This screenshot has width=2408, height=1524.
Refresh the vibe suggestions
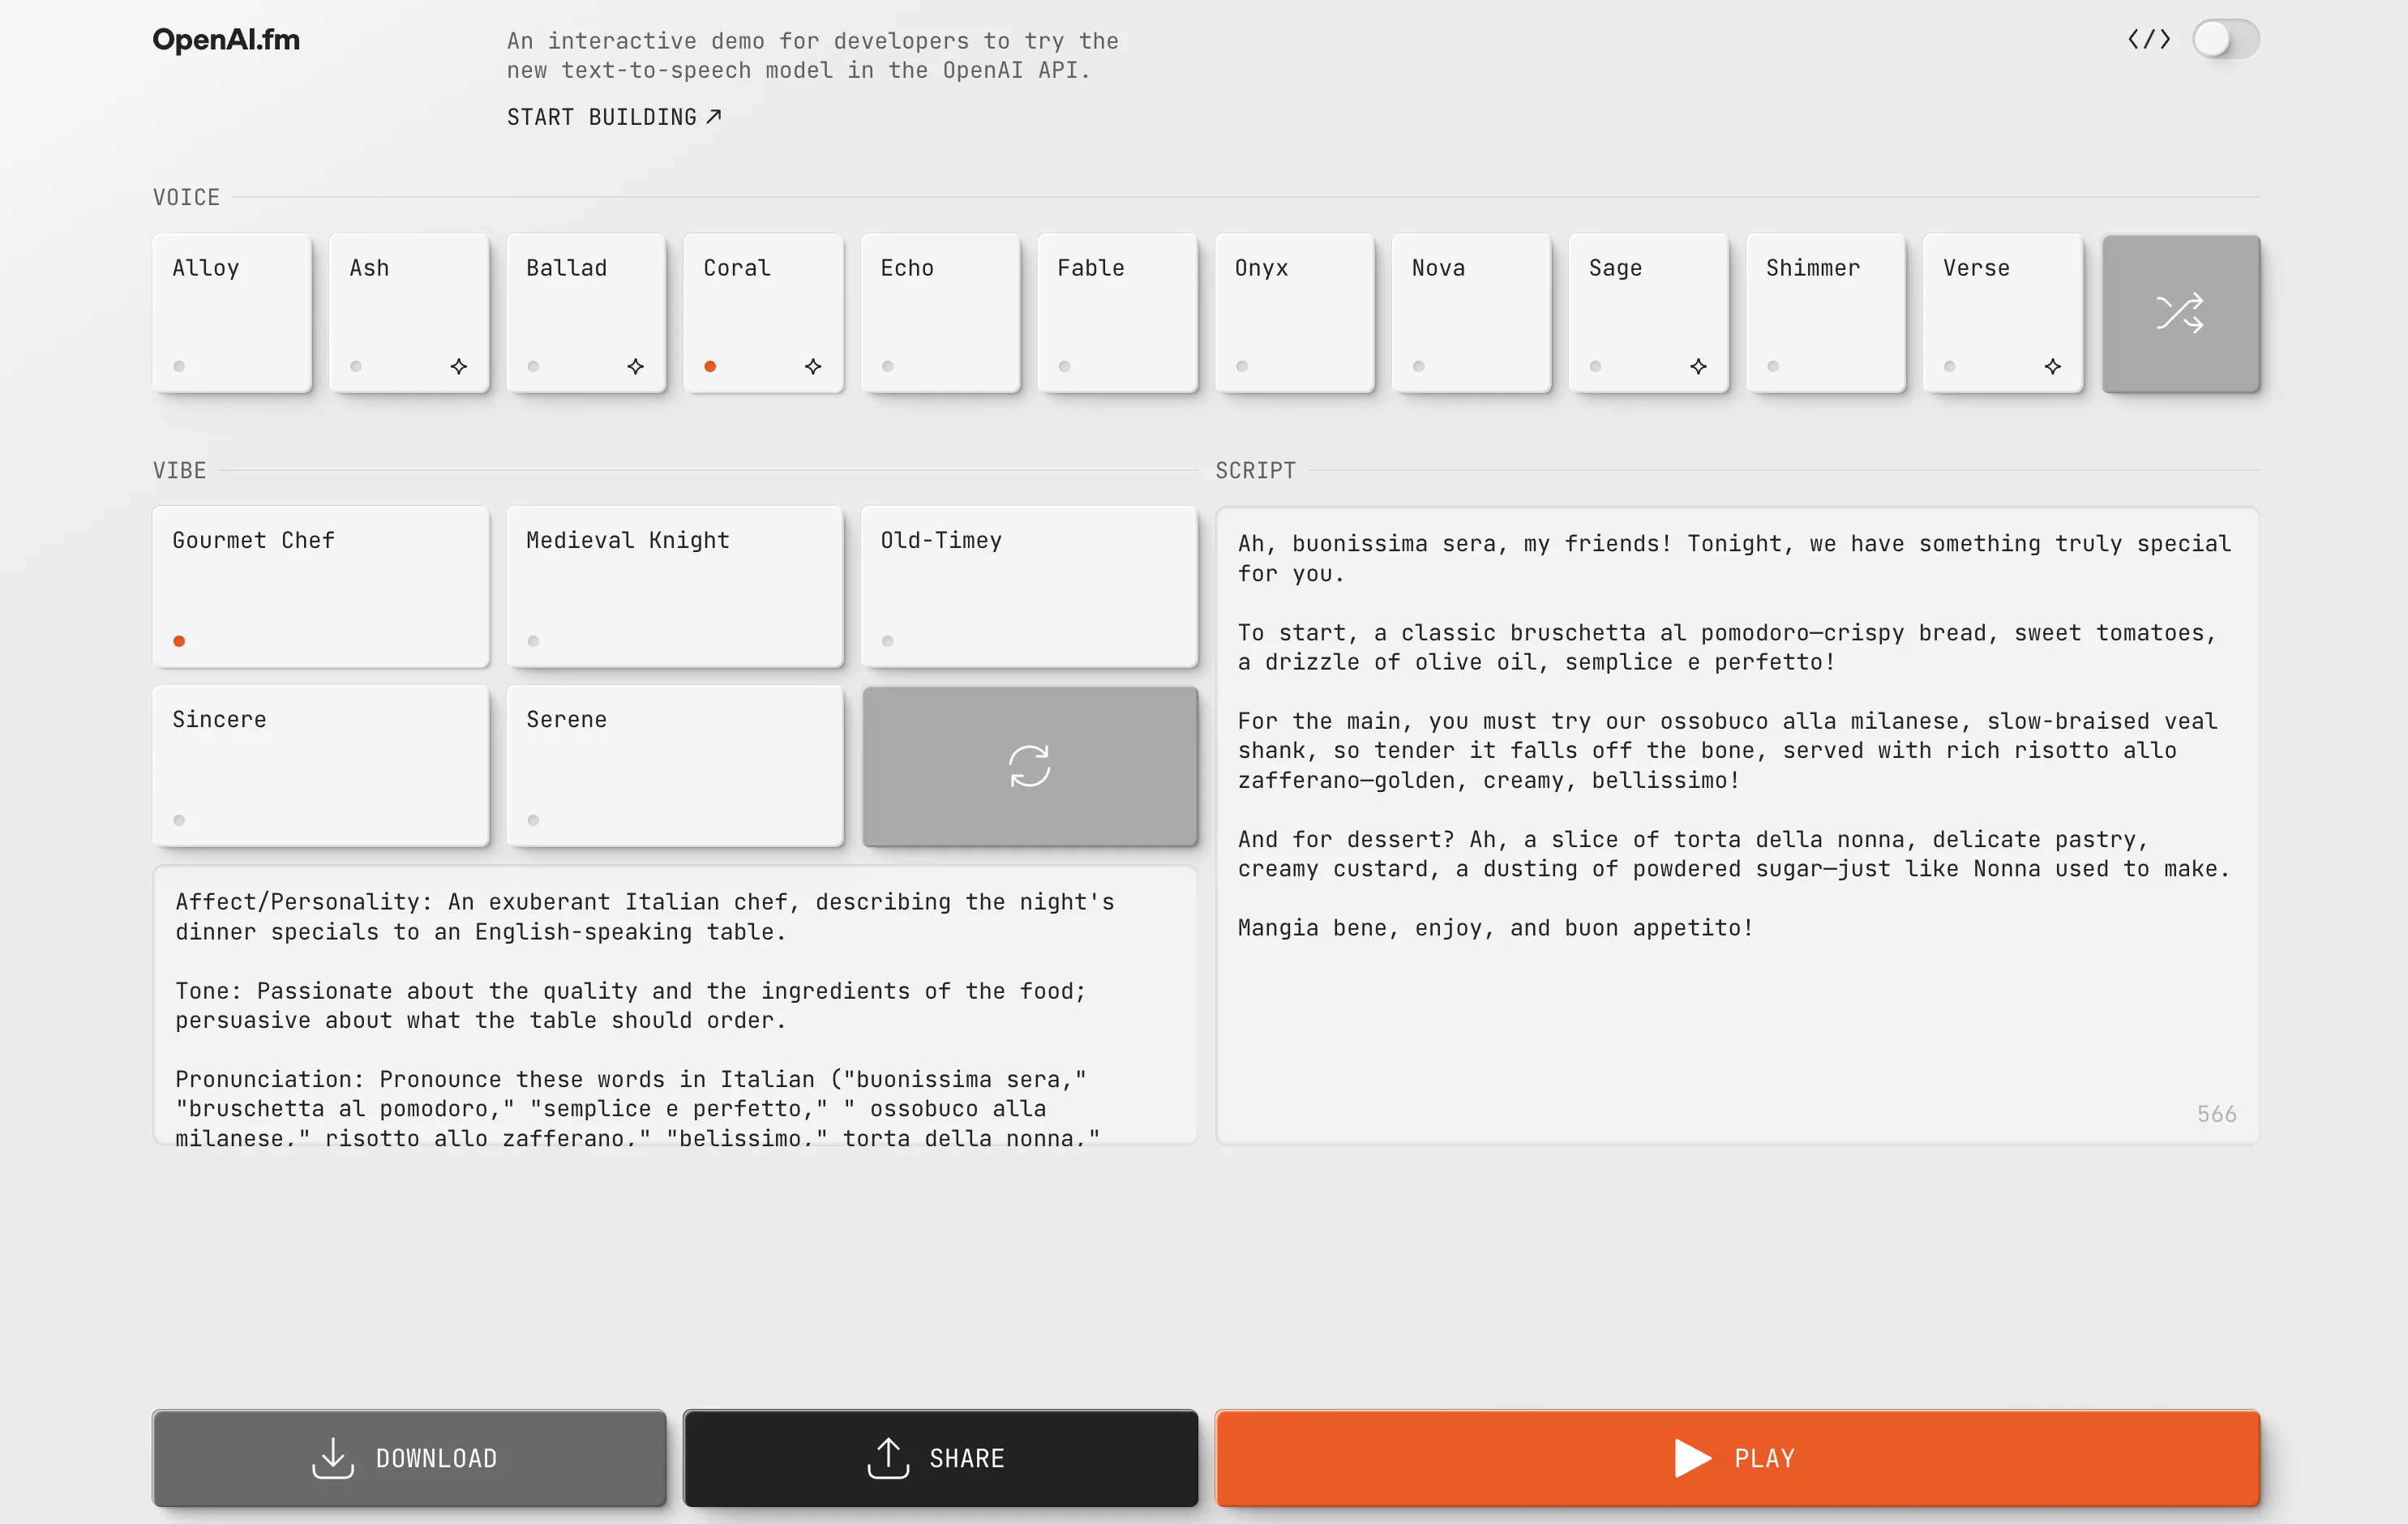(1029, 766)
